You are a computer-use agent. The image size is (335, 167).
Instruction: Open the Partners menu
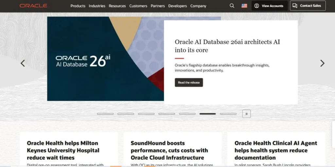(158, 6)
